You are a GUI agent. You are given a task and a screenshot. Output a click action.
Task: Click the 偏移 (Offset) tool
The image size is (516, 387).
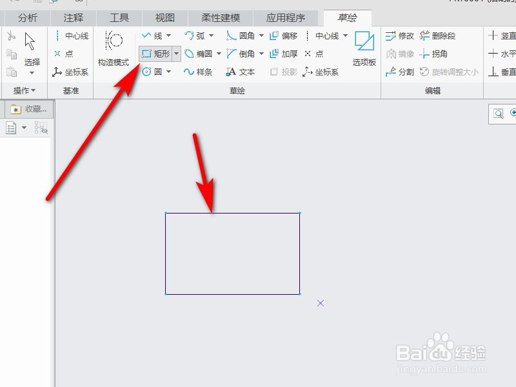(x=283, y=35)
